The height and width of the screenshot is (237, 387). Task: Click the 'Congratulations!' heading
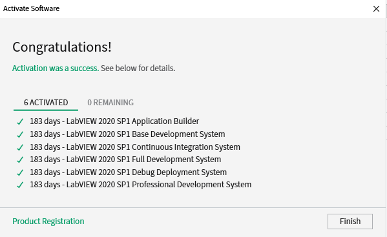pyautogui.click(x=62, y=47)
